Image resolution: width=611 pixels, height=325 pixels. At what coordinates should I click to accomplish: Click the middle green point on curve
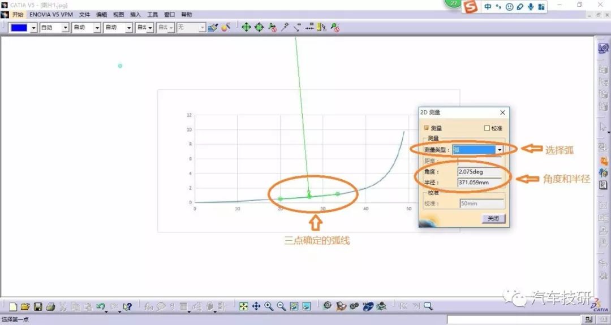(309, 197)
